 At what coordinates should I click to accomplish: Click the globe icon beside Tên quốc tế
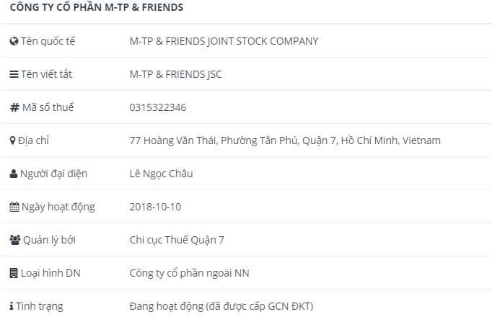click(x=14, y=41)
